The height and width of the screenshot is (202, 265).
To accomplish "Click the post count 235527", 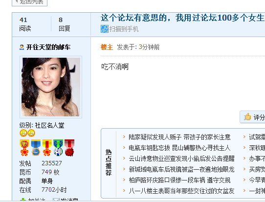I will [52, 163].
